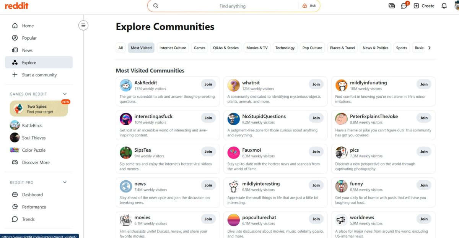Image resolution: width=459 pixels, height=238 pixels.
Task: Collapse the Games on Reddit section
Action: (x=64, y=94)
